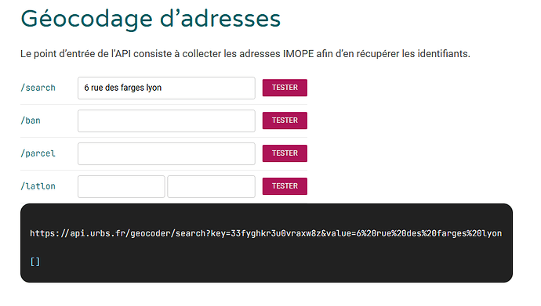This screenshot has height=306, width=541.
Task: Click the /search endpoint label
Action: [38, 88]
